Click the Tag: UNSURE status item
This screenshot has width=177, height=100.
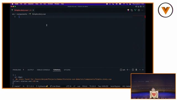[x=103, y=86]
